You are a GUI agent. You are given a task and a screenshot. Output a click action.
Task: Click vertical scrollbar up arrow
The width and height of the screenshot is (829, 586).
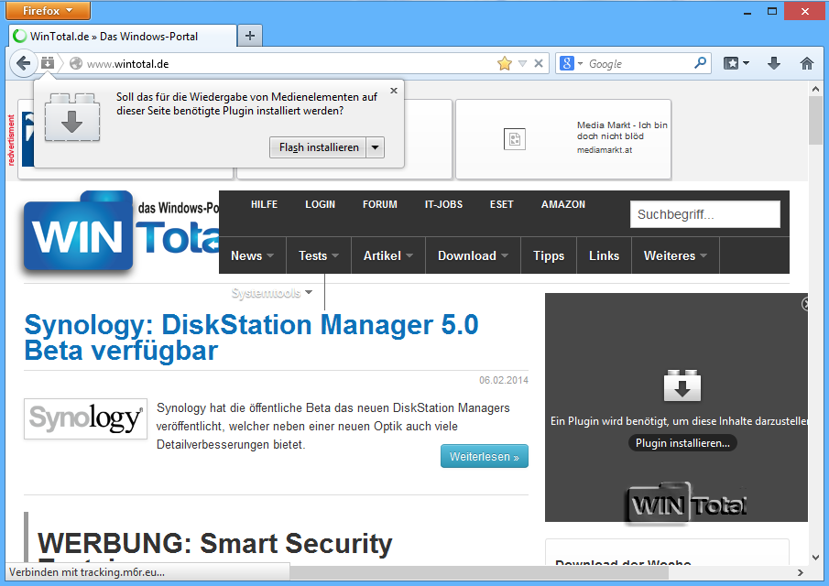pyautogui.click(x=815, y=89)
